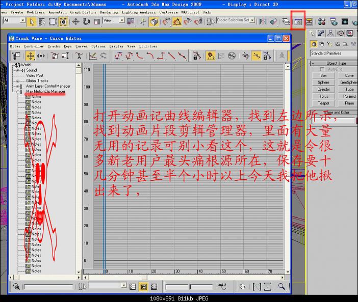
Task: Click the Mirror tool icon
Action: [x=263, y=21]
